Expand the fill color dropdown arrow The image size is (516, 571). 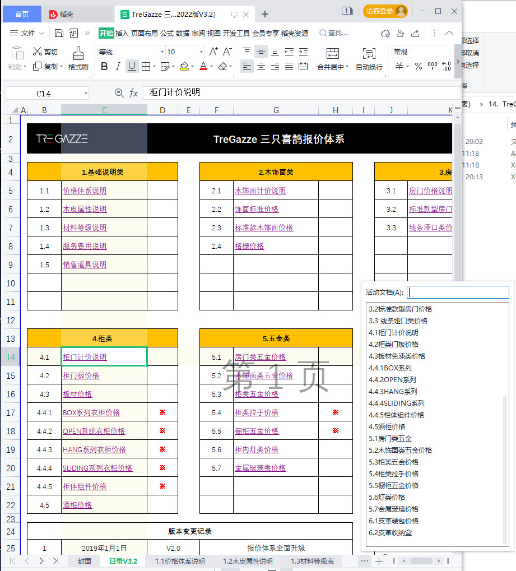[192, 67]
